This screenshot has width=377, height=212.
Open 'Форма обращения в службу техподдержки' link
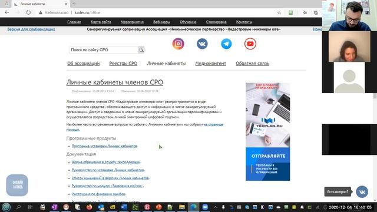pyautogui.click(x=106, y=162)
